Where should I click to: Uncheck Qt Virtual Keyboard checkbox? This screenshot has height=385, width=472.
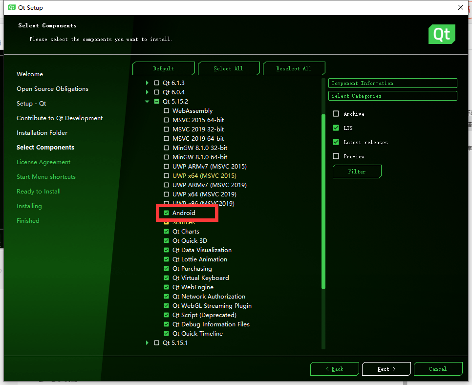click(166, 278)
